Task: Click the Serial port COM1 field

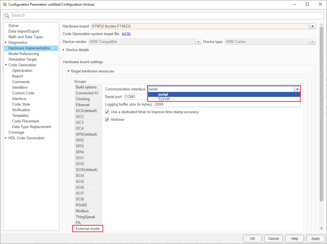Action: coord(136,97)
